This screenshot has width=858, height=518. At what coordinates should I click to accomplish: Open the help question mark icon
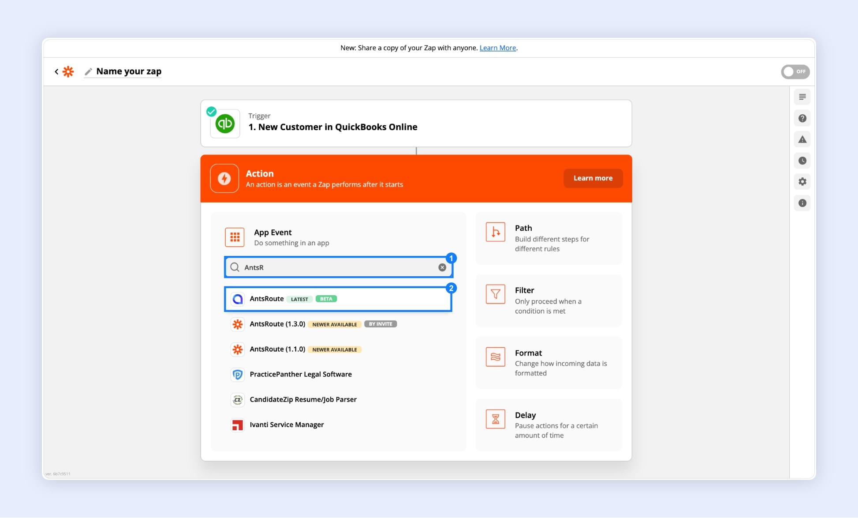802,118
